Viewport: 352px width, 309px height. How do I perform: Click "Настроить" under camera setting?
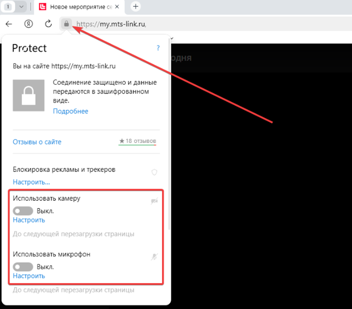[x=29, y=220]
